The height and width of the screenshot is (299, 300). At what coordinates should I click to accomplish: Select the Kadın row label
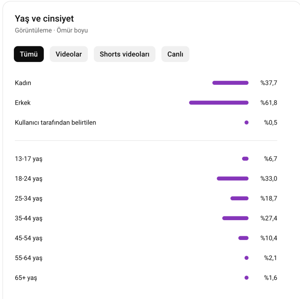click(x=23, y=83)
